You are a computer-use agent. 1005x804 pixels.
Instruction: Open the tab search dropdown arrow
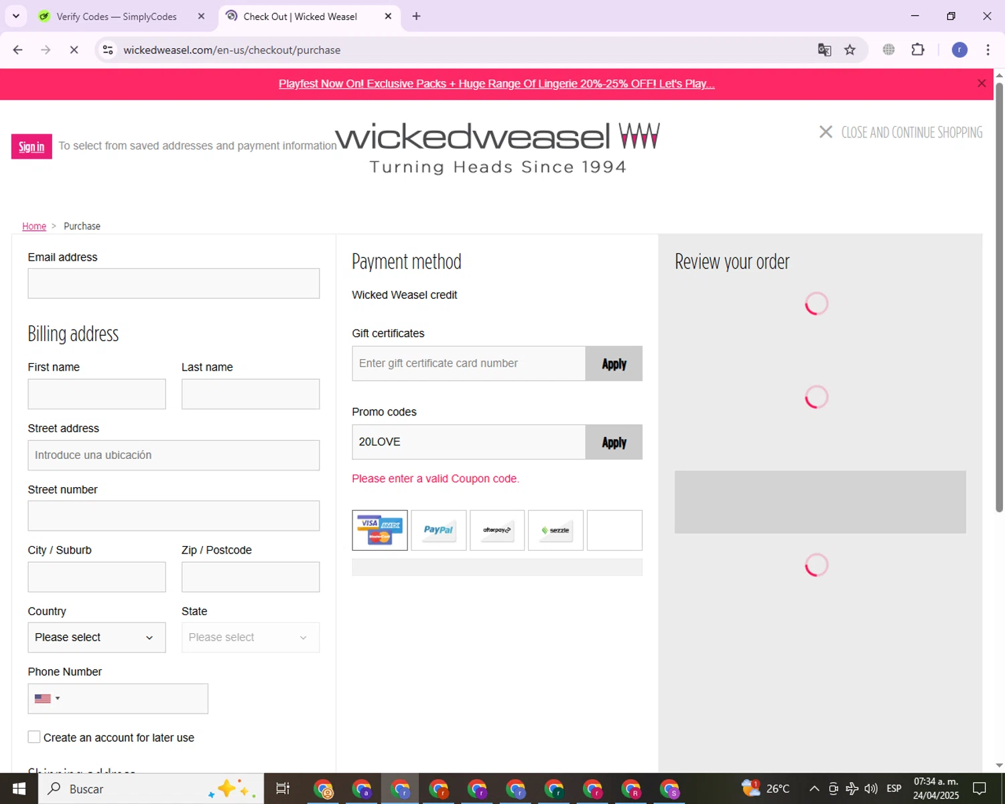coord(16,16)
